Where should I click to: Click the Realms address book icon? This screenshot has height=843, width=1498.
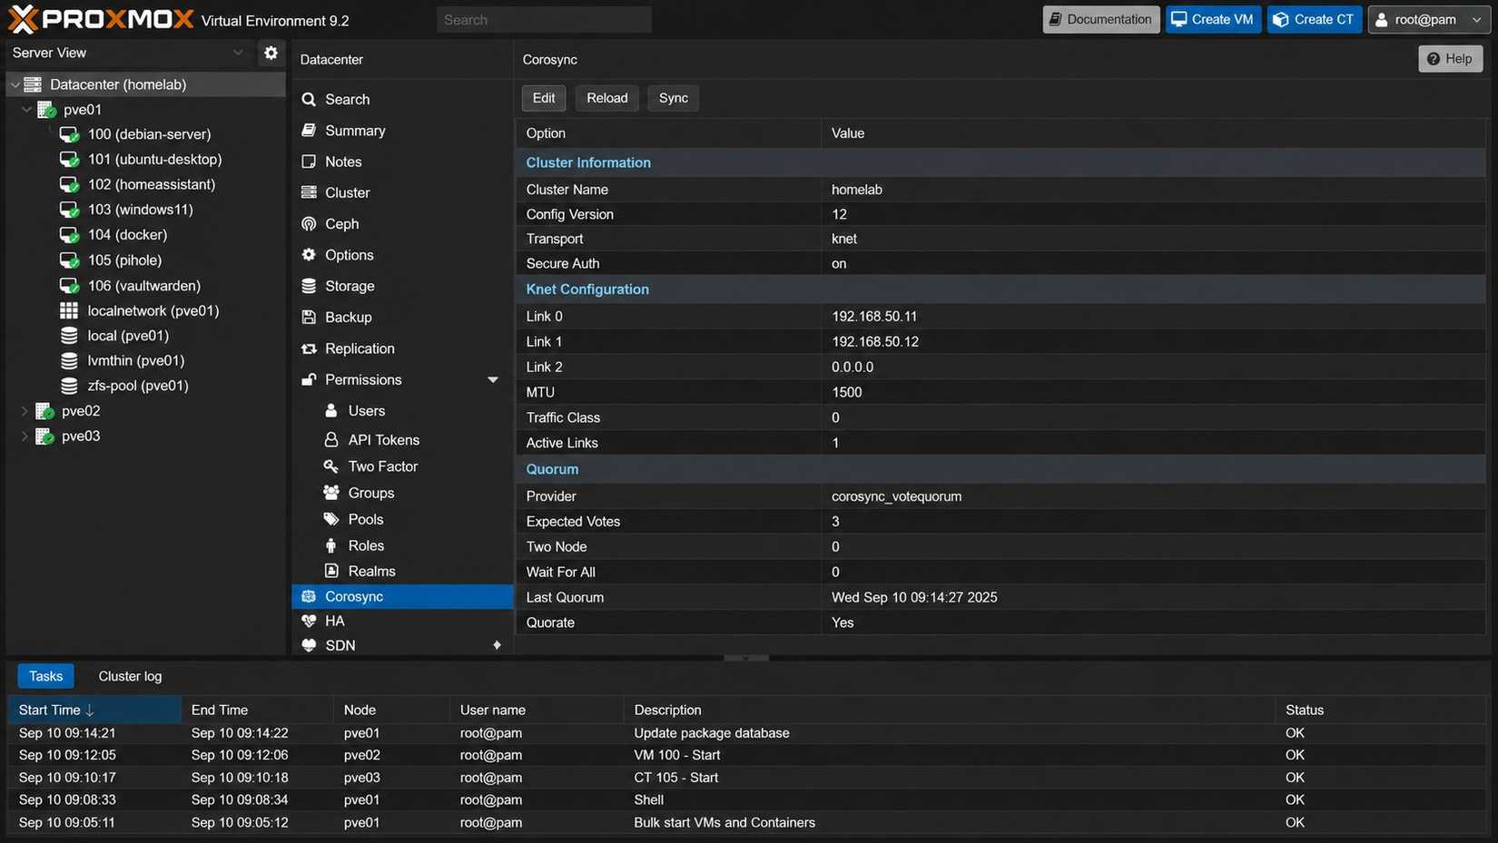tap(331, 571)
